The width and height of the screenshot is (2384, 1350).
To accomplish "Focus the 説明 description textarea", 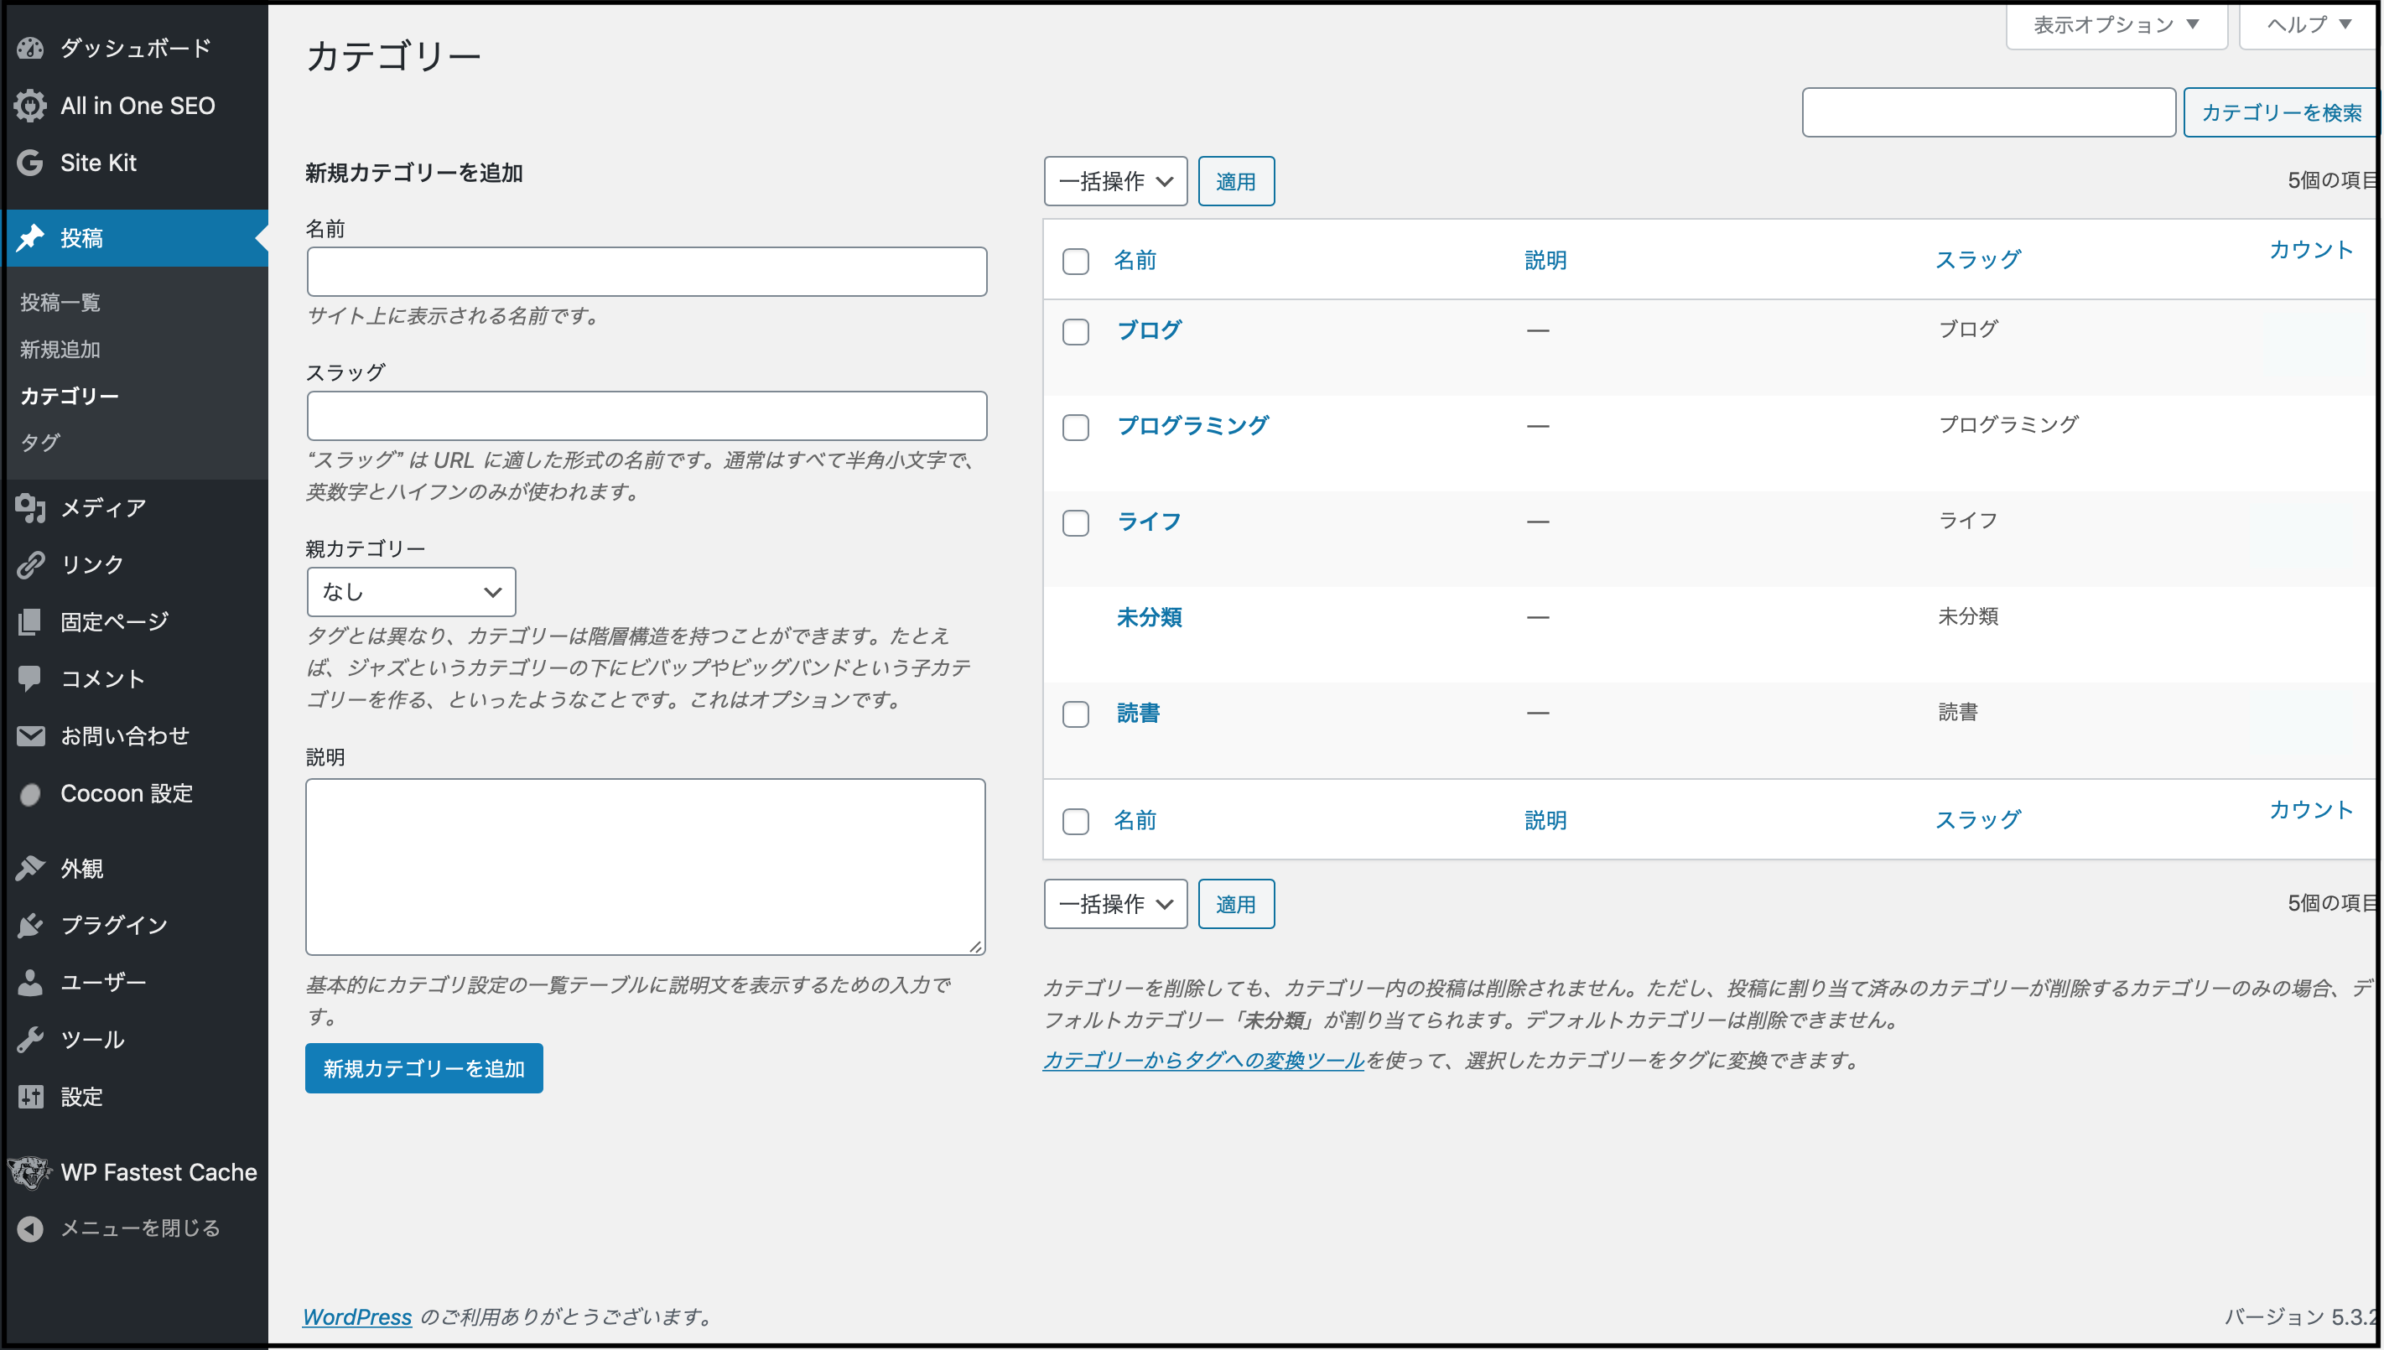I will pyautogui.click(x=646, y=867).
